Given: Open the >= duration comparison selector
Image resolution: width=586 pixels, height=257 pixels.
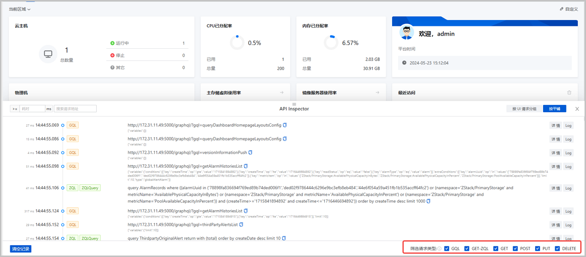Looking at the screenshot, I should pos(15,109).
